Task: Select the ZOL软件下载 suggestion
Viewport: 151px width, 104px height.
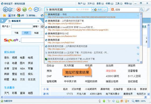Action: pyautogui.click(x=92, y=60)
